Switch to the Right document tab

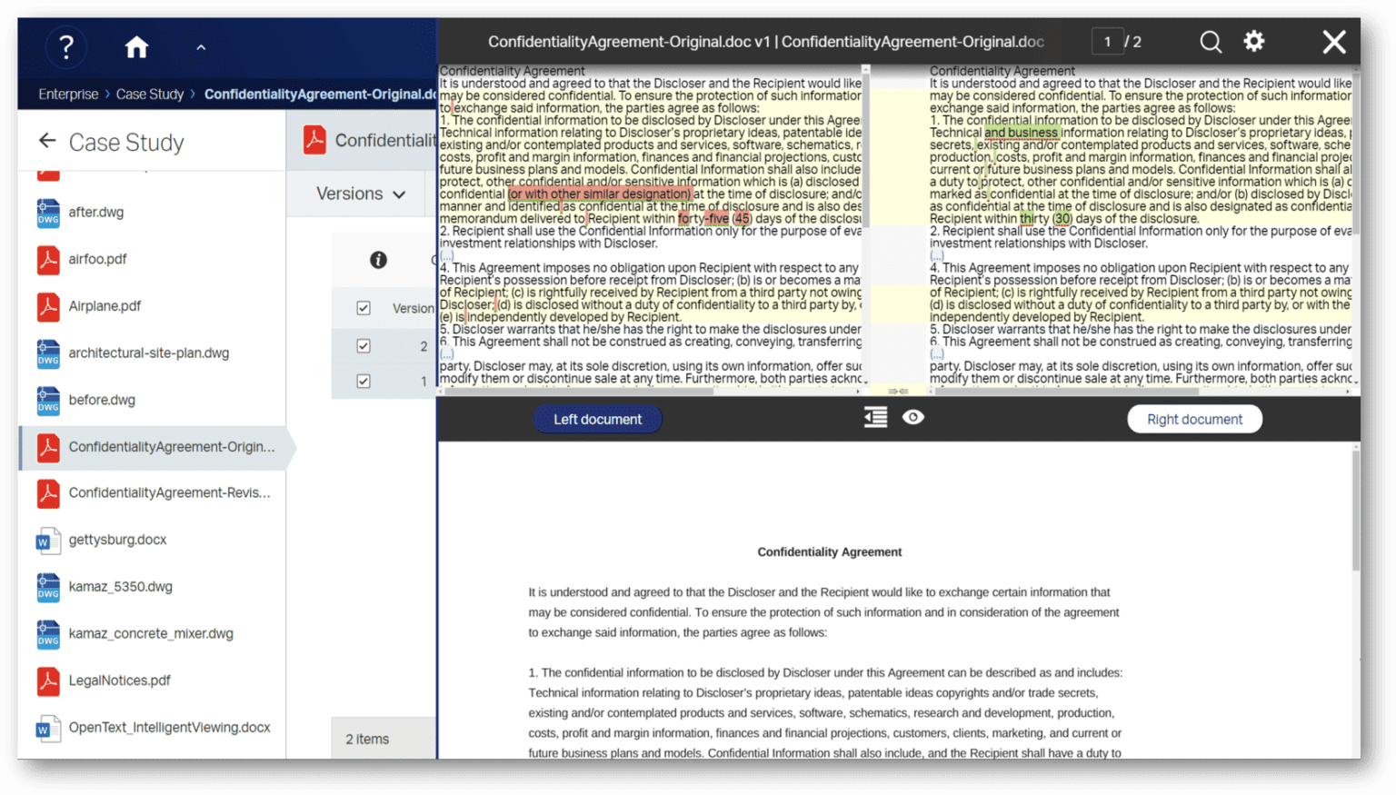1193,419
